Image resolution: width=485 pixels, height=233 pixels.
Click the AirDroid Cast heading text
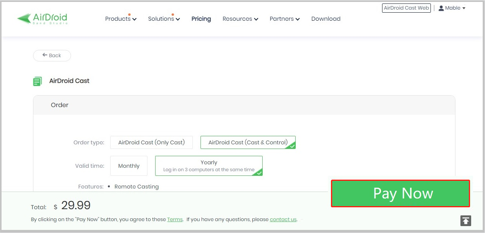pos(69,81)
